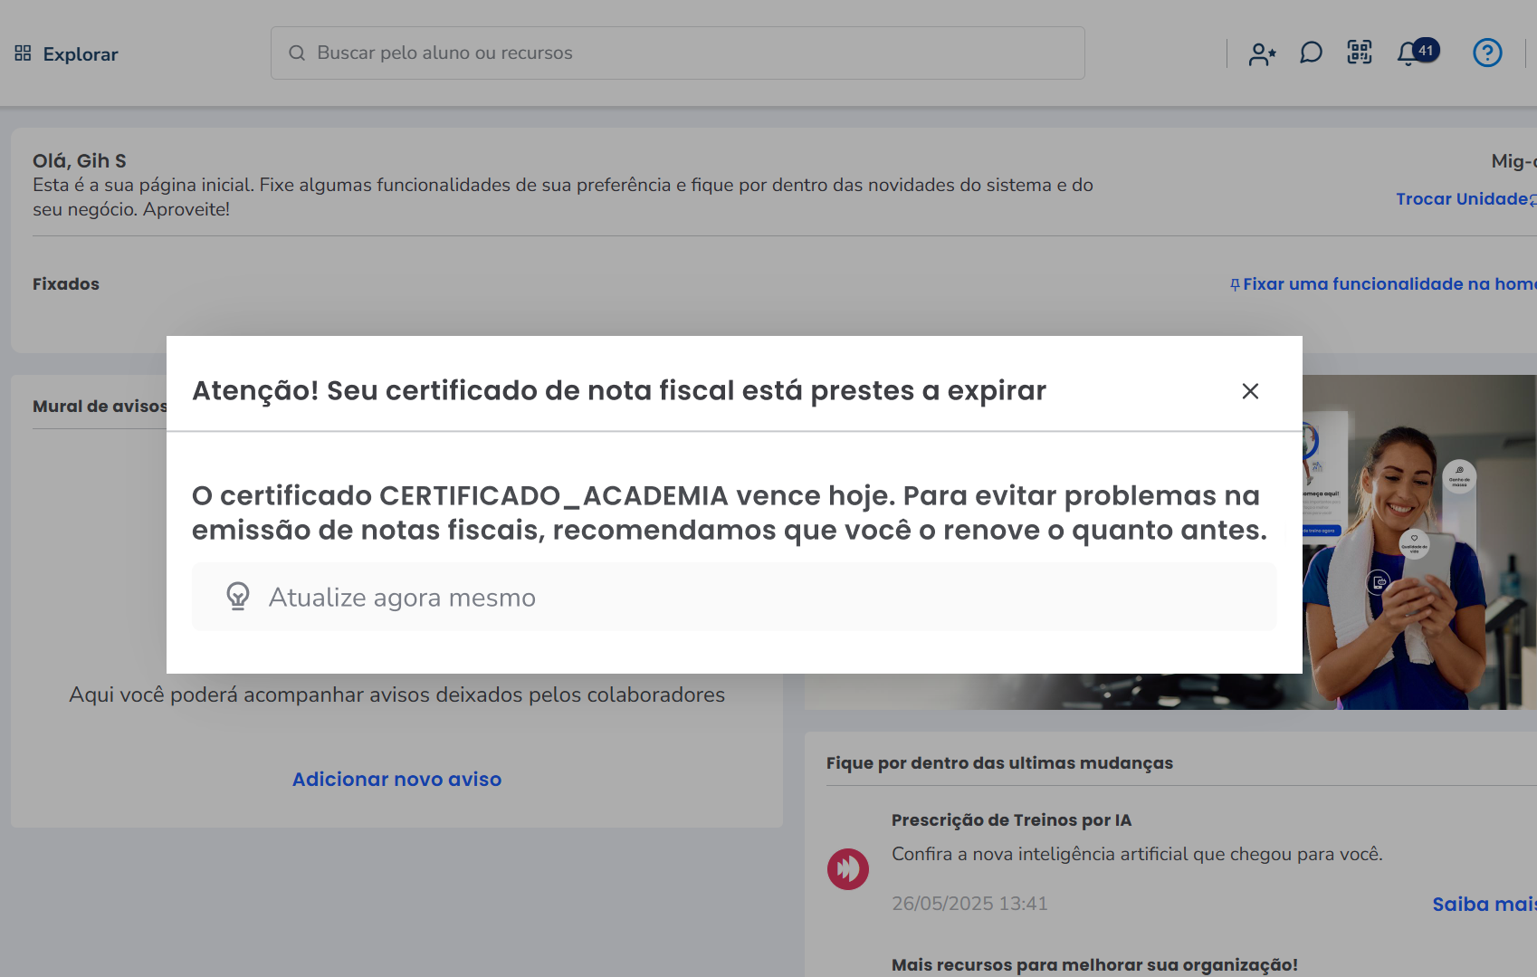This screenshot has width=1537, height=977.
Task: Click Adicionar novo aviso link
Action: coord(396,780)
